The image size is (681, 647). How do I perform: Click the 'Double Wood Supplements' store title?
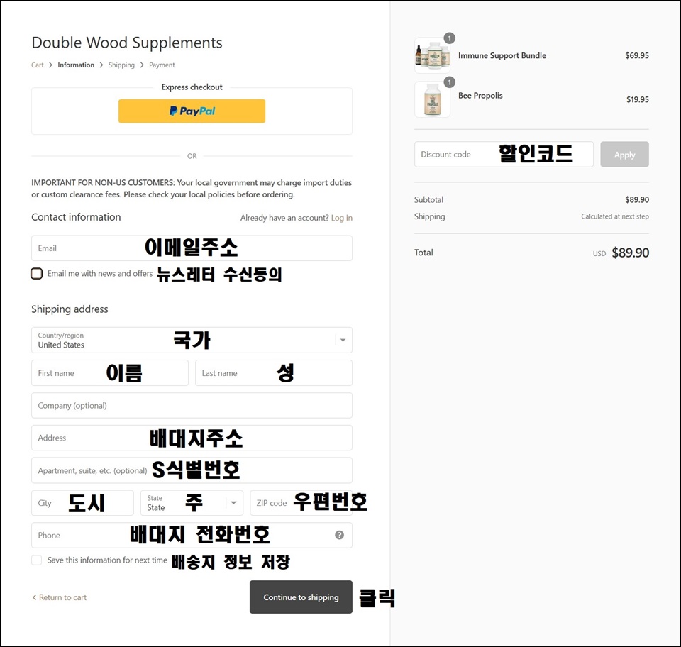[x=127, y=43]
